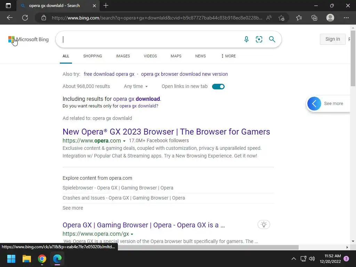Open Crashes and Issues Opera GX link
The height and width of the screenshot is (267, 356).
pos(124,198)
